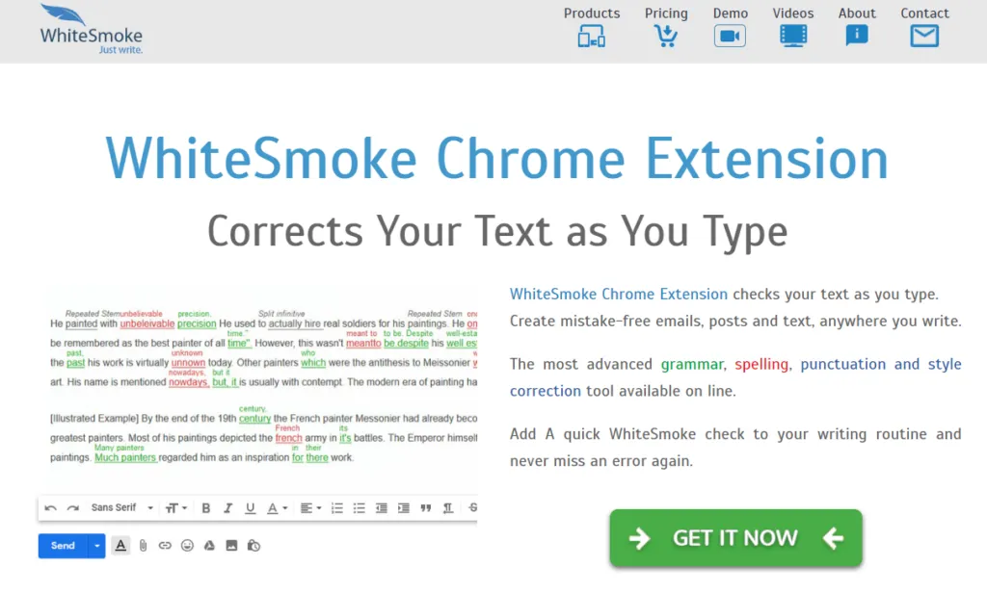Click the green word "grammar"

tap(692, 364)
